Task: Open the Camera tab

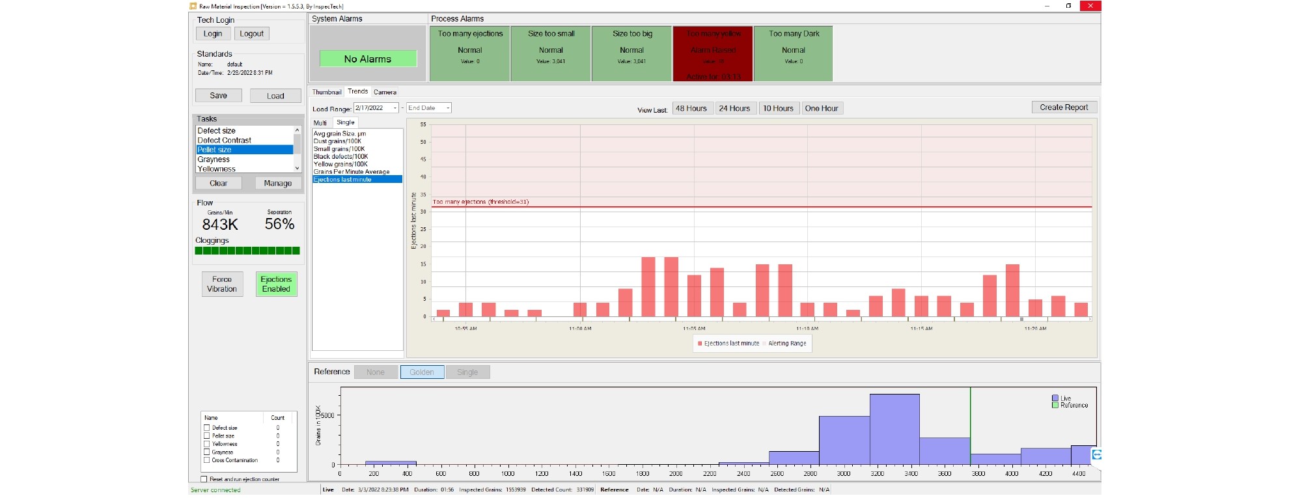Action: [385, 92]
